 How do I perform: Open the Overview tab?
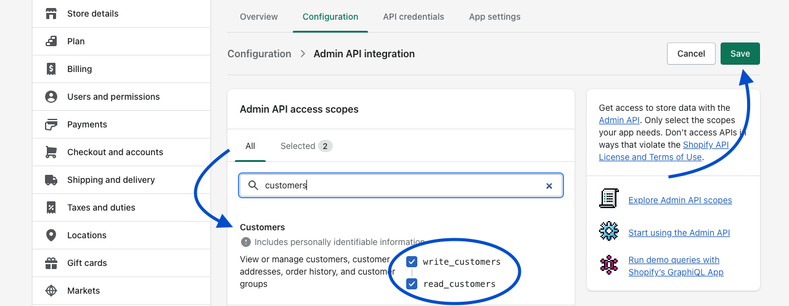point(259,17)
